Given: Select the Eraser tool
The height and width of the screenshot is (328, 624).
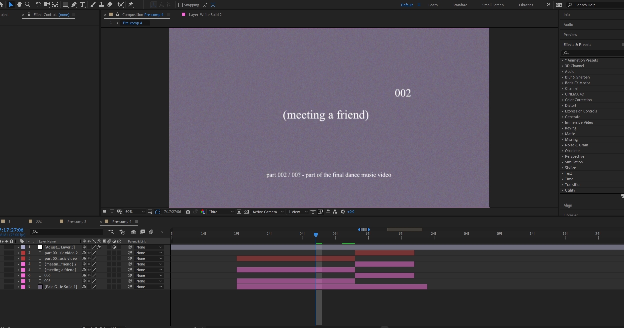Looking at the screenshot, I should (110, 4).
